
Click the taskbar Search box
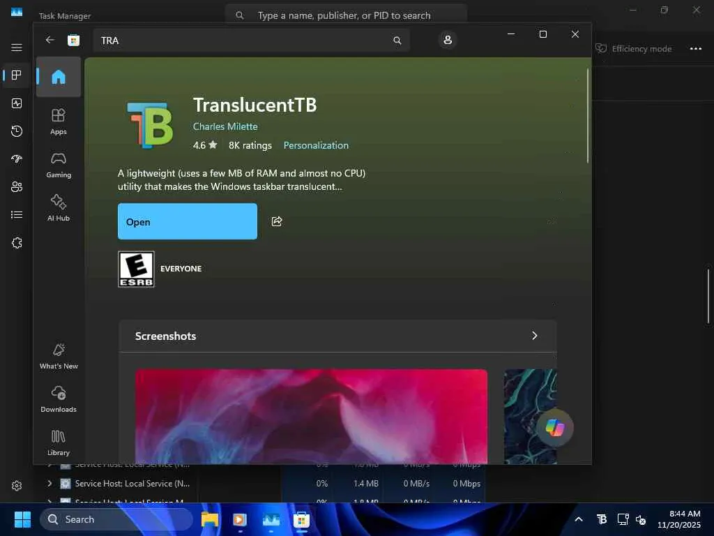116,519
